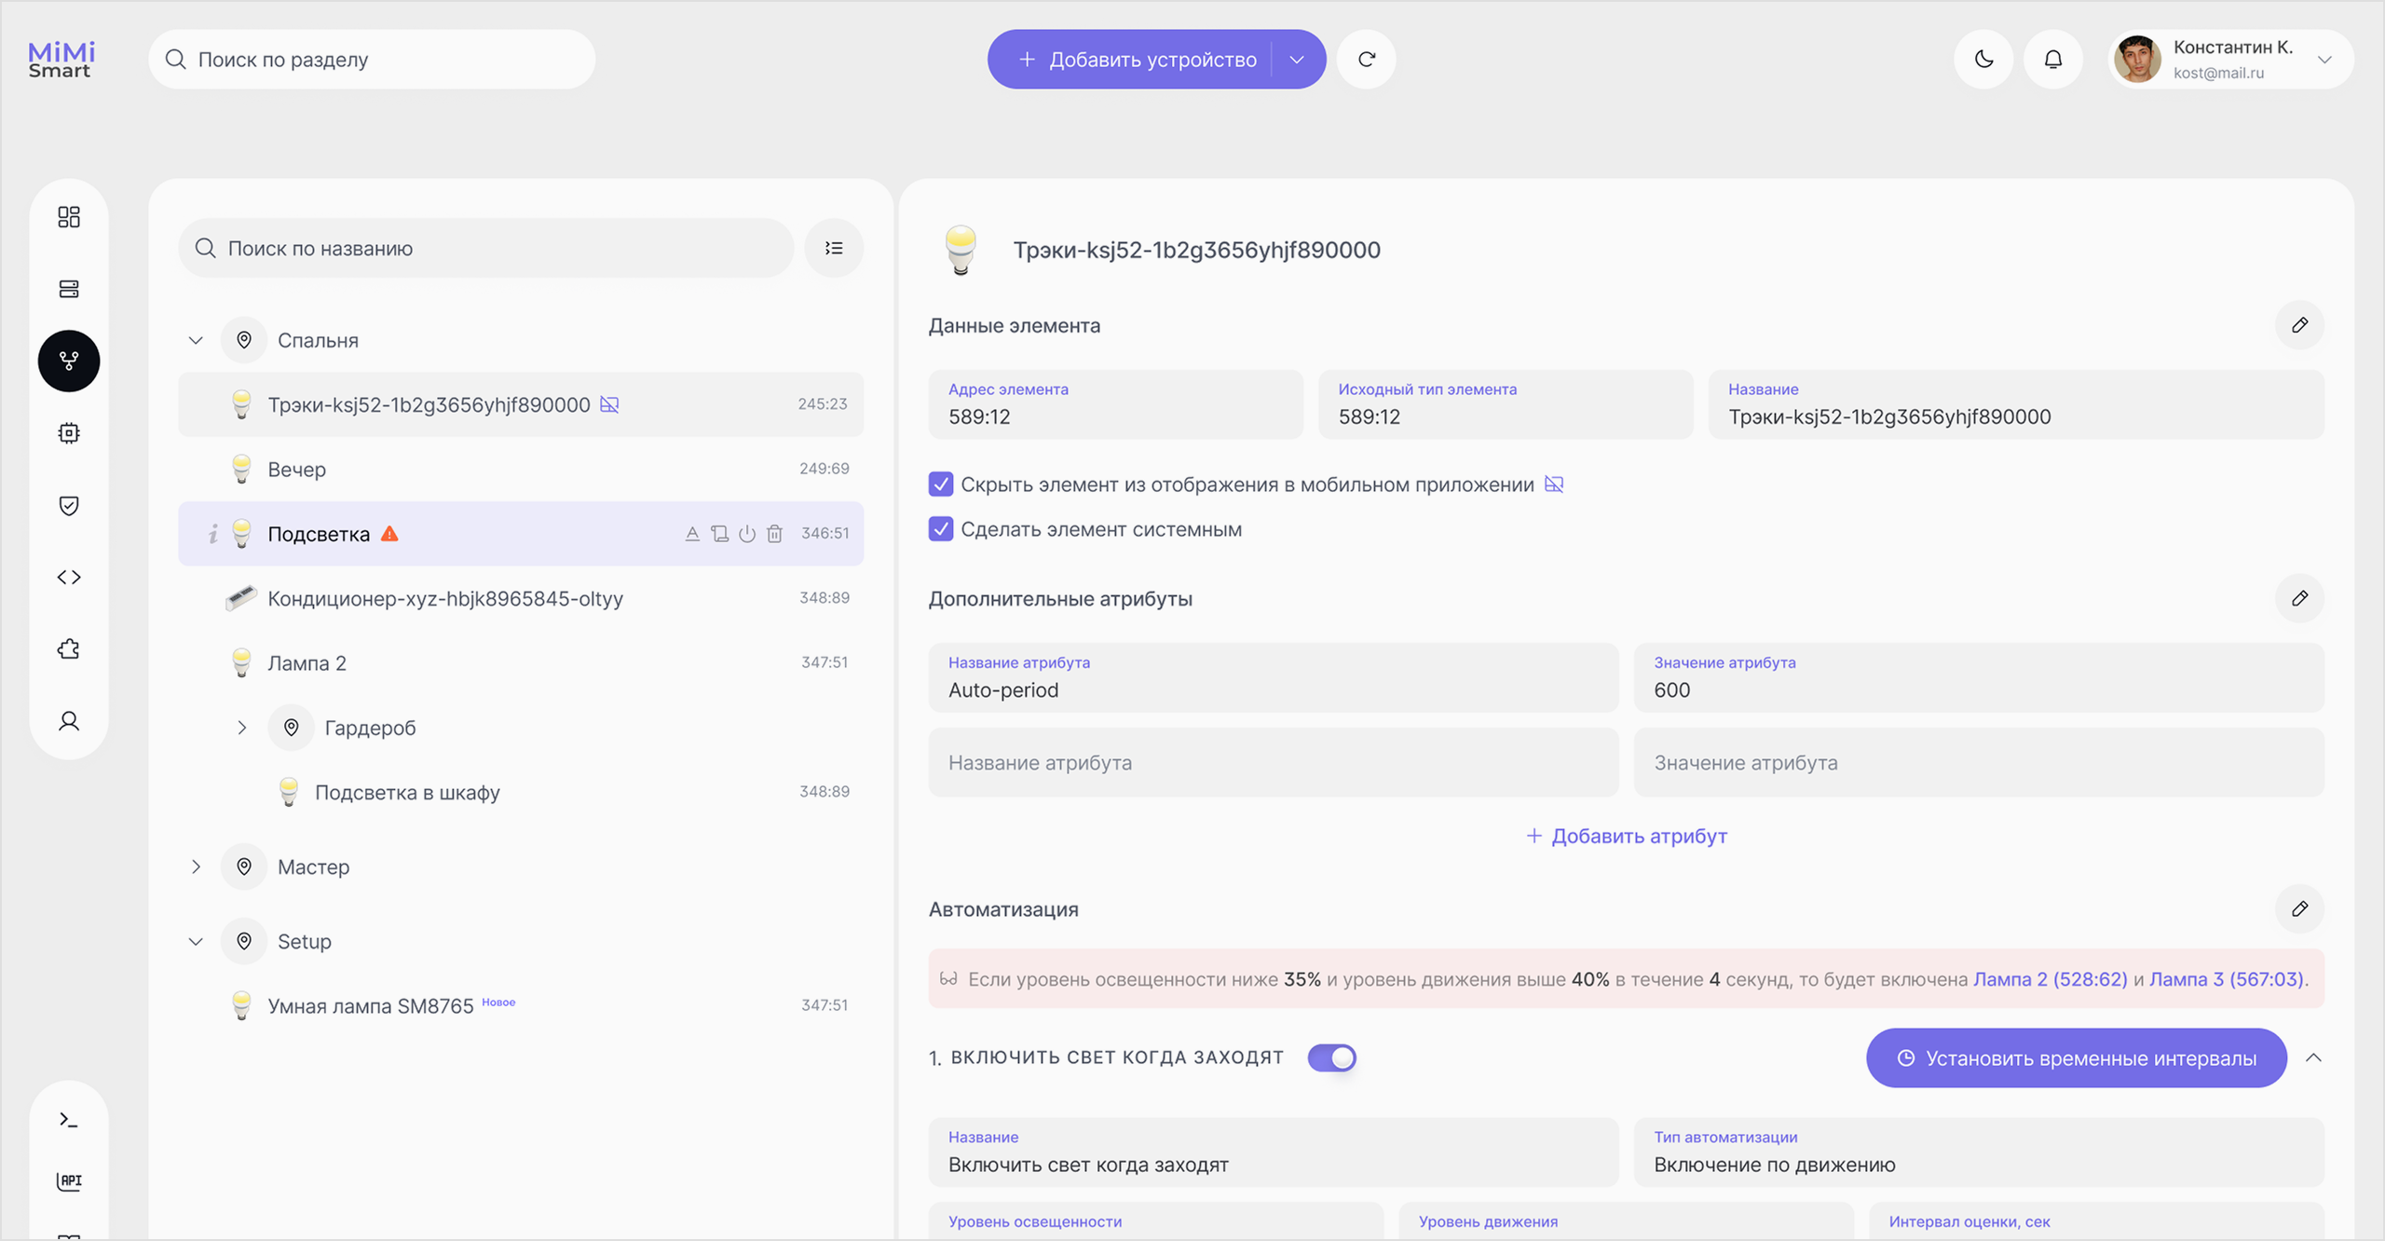Screen dimensions: 2385x1241
Task: Click Установить временные интервалы button
Action: pyautogui.click(x=2076, y=1057)
